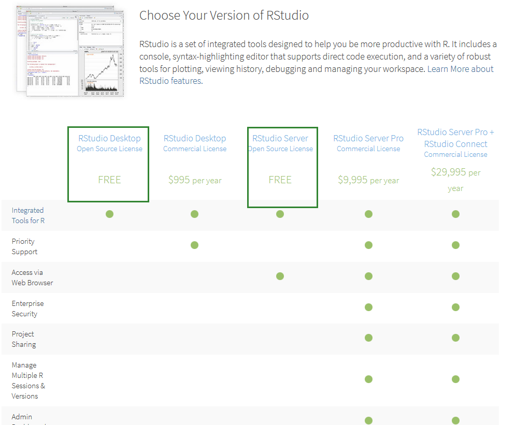The width and height of the screenshot is (515, 425).
Task: Click Priority Support dot for Server Pro + Connect
Action: point(455,245)
